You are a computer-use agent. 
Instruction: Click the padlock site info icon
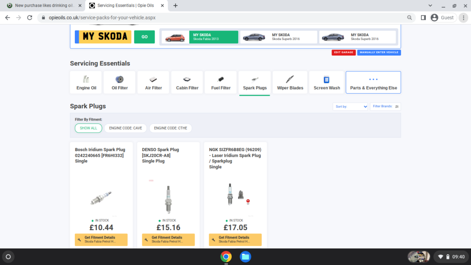click(43, 18)
